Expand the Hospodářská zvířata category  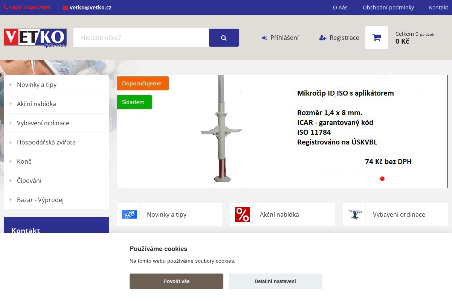(x=11, y=142)
